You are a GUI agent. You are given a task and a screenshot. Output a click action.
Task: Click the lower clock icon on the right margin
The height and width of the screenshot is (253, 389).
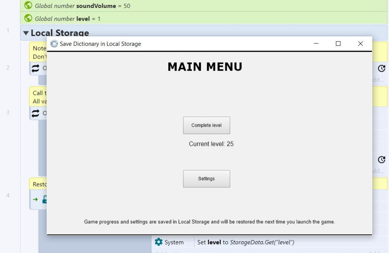point(382,160)
